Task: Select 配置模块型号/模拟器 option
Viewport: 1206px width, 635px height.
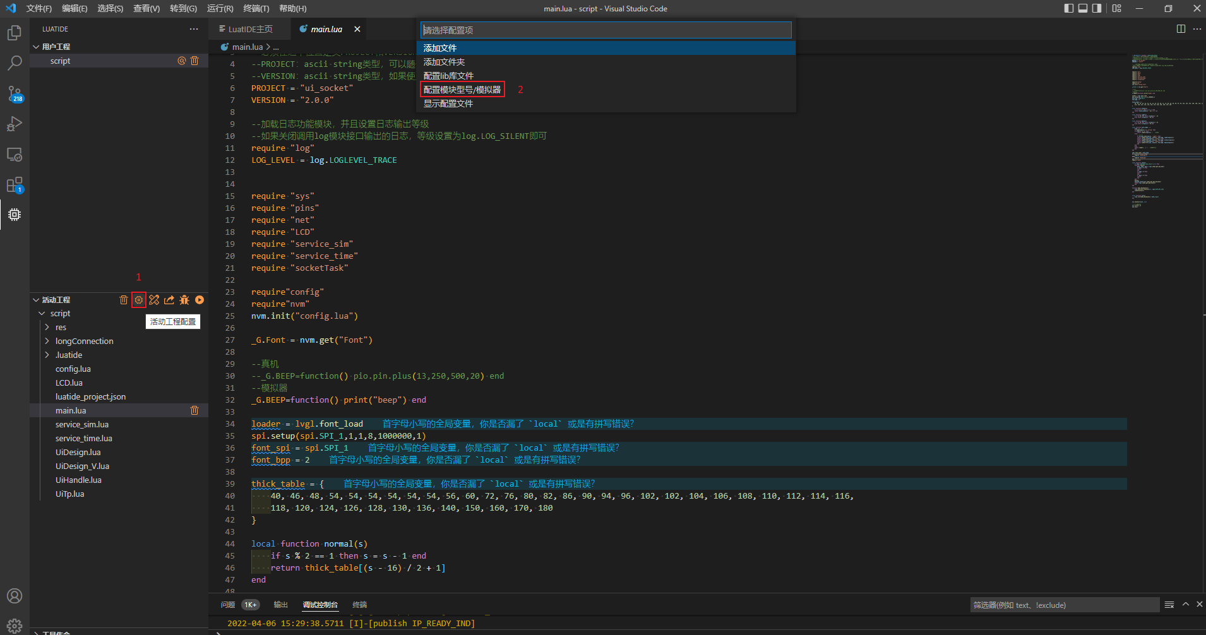Action: pyautogui.click(x=606, y=90)
